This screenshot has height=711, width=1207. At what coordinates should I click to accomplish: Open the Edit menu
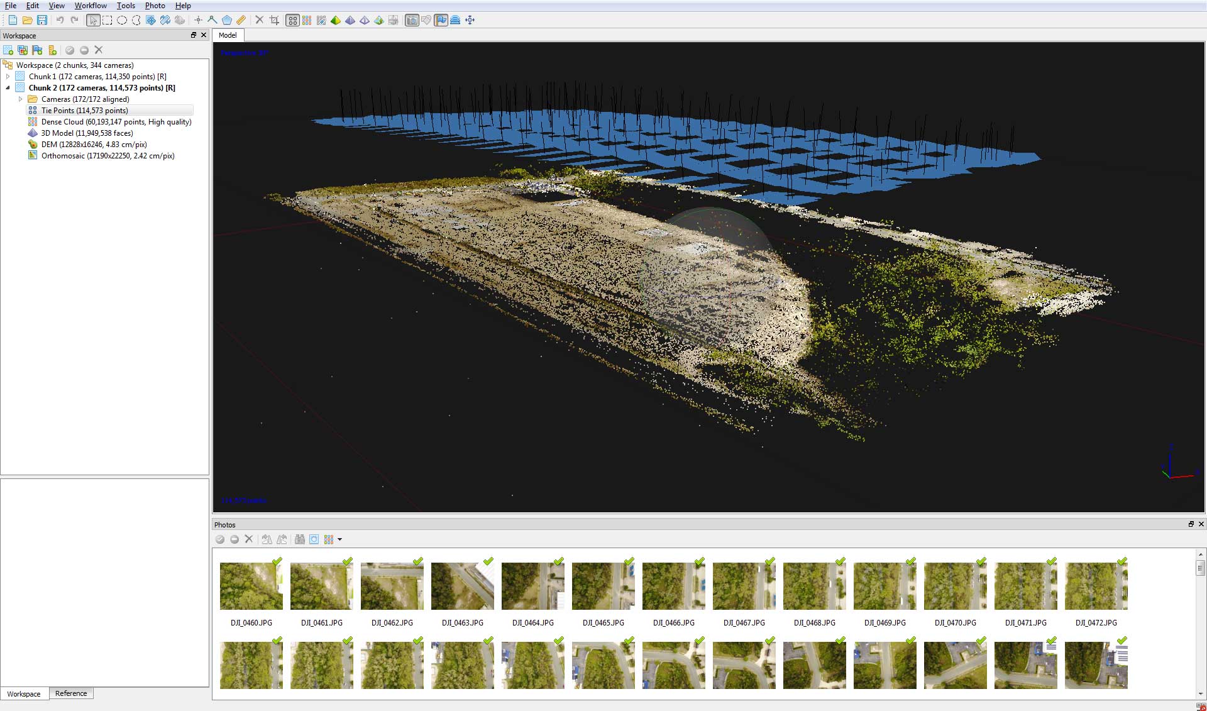[x=33, y=6]
